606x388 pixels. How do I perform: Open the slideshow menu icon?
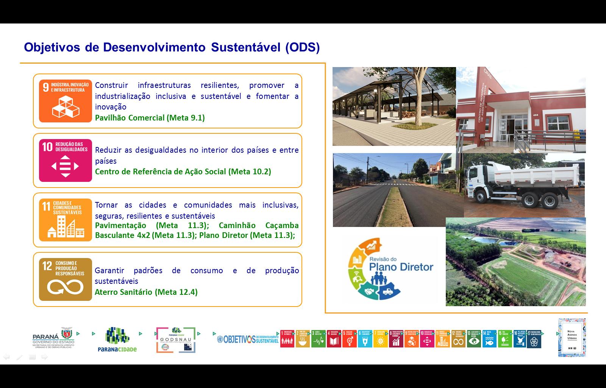click(x=32, y=357)
